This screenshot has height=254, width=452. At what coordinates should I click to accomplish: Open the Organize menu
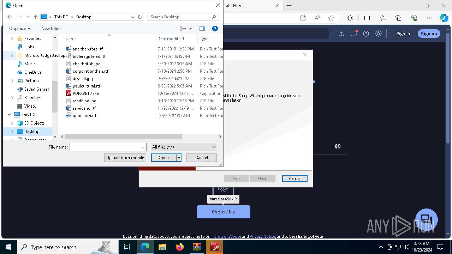20,29
